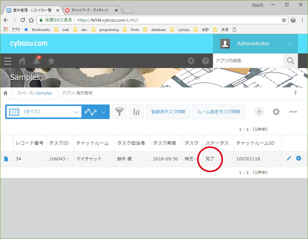Open favorites star in dark toolbar
Viewport: 308px width, 239px height.
click(51, 61)
